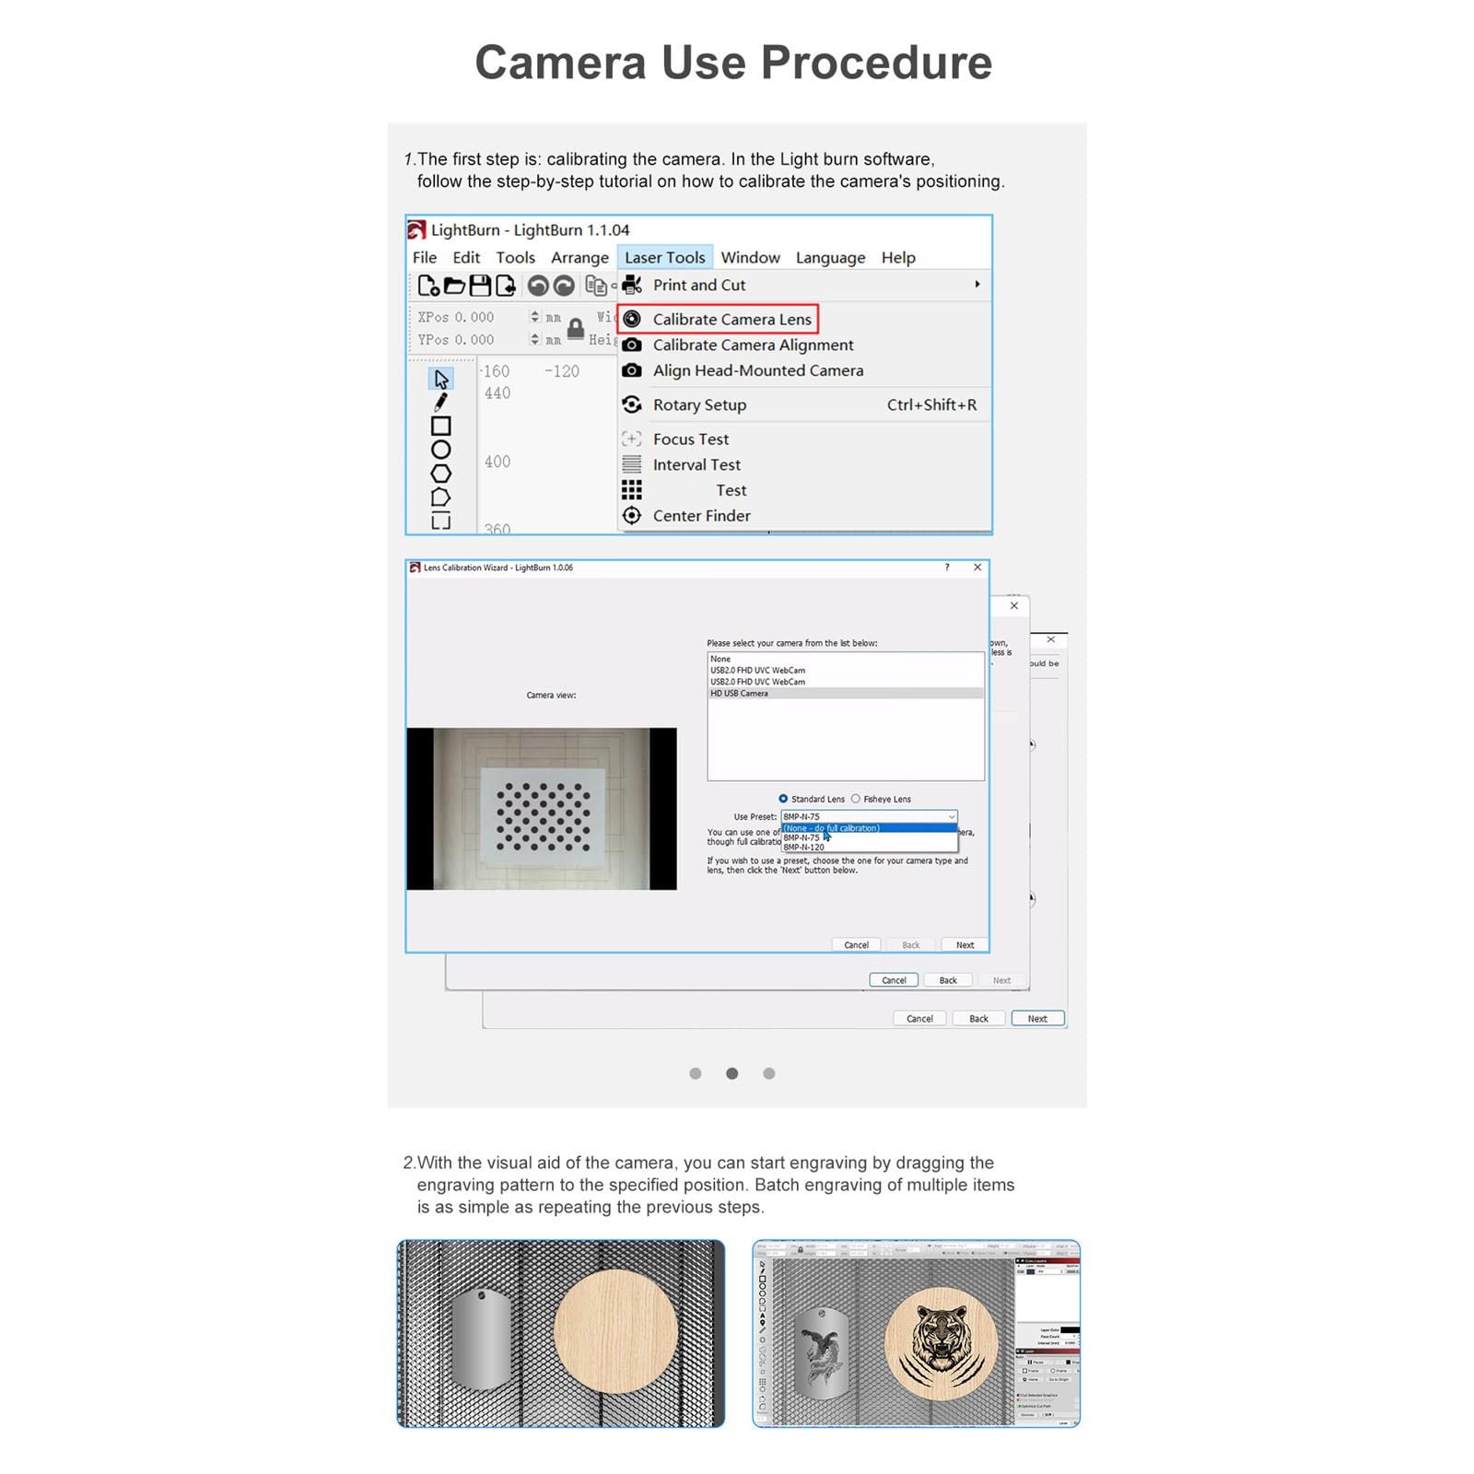Open the Window menu
Screen dimensions: 1474x1474
[750, 258]
